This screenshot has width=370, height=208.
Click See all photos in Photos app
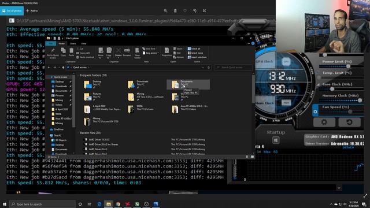tap(12, 11)
